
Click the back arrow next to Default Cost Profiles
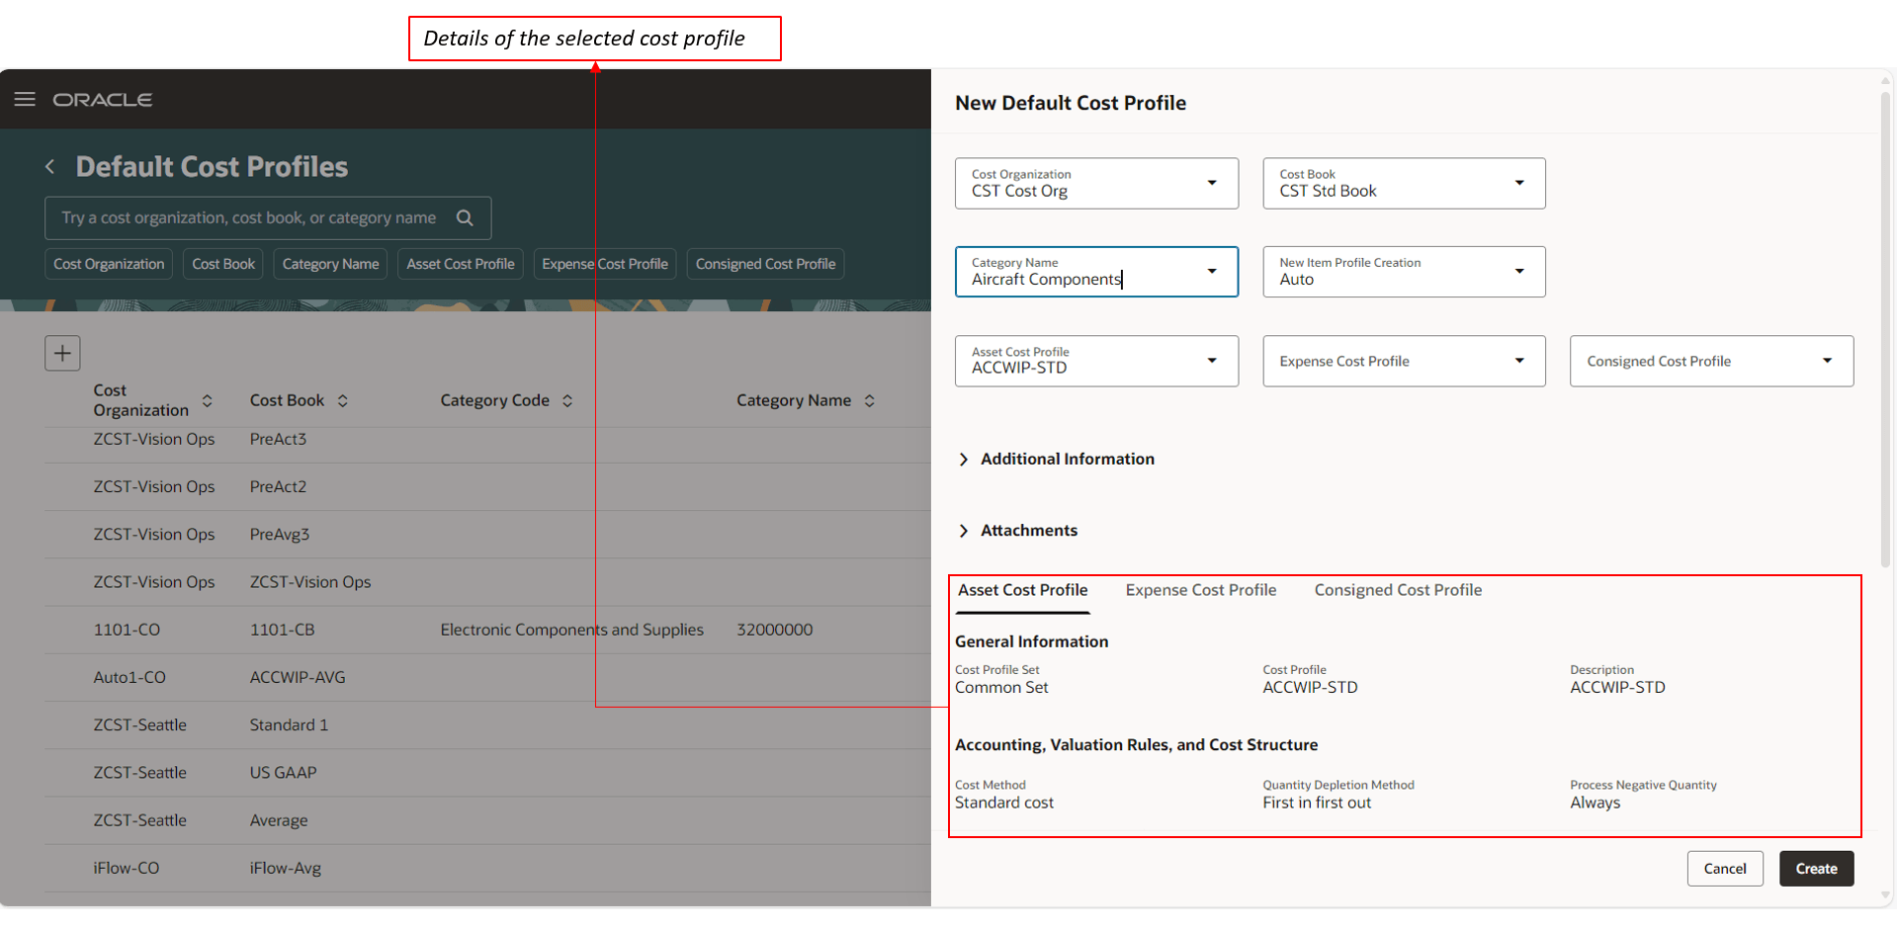[49, 166]
